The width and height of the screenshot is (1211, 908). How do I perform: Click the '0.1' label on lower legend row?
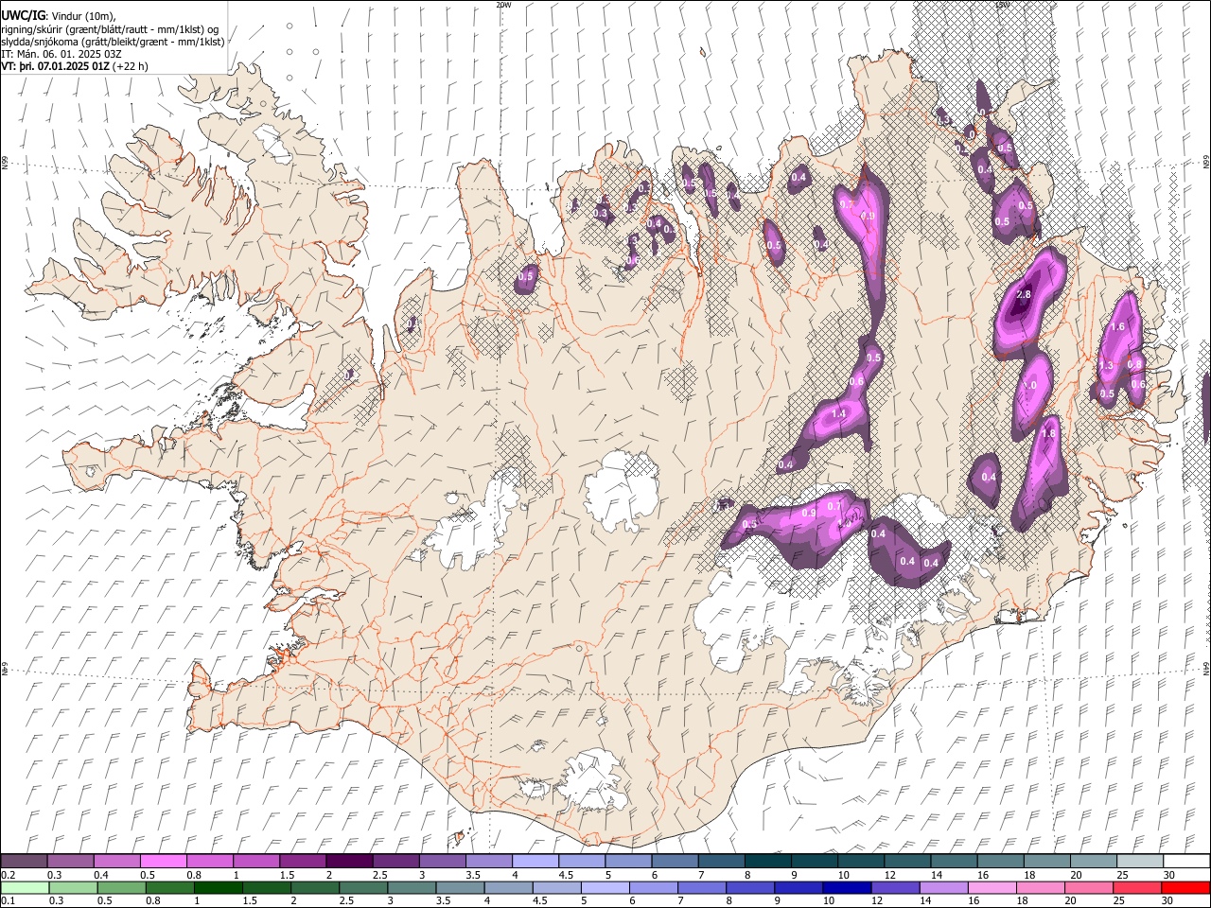click(9, 901)
